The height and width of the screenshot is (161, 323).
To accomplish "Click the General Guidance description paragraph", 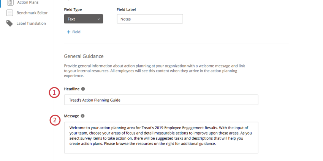I will point(155,71).
